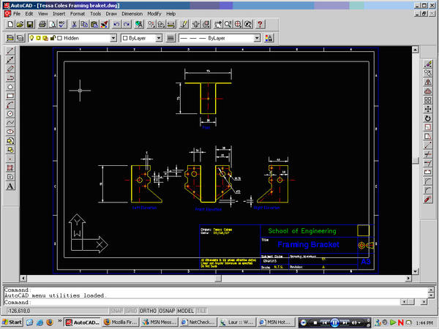
Task: Toggle the layer freeze sun icon
Action: (38, 38)
